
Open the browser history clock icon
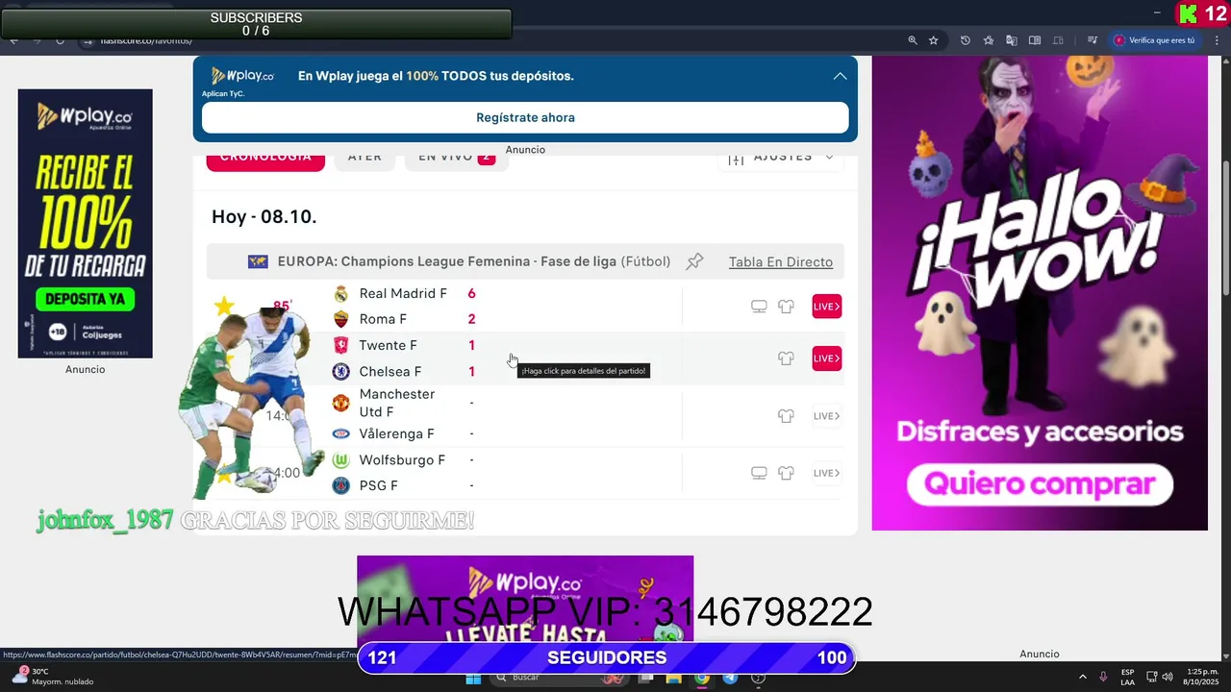tap(965, 40)
